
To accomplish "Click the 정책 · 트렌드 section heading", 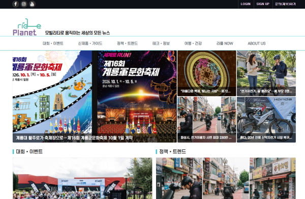I will coord(172,151).
